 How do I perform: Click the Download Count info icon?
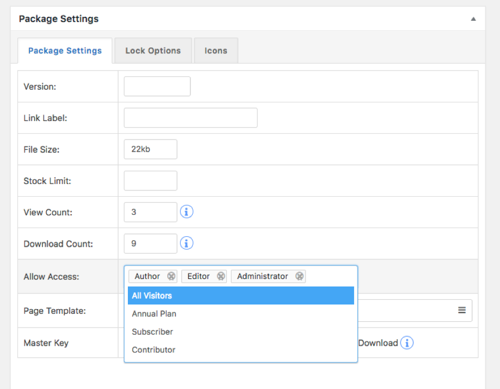[x=186, y=243]
